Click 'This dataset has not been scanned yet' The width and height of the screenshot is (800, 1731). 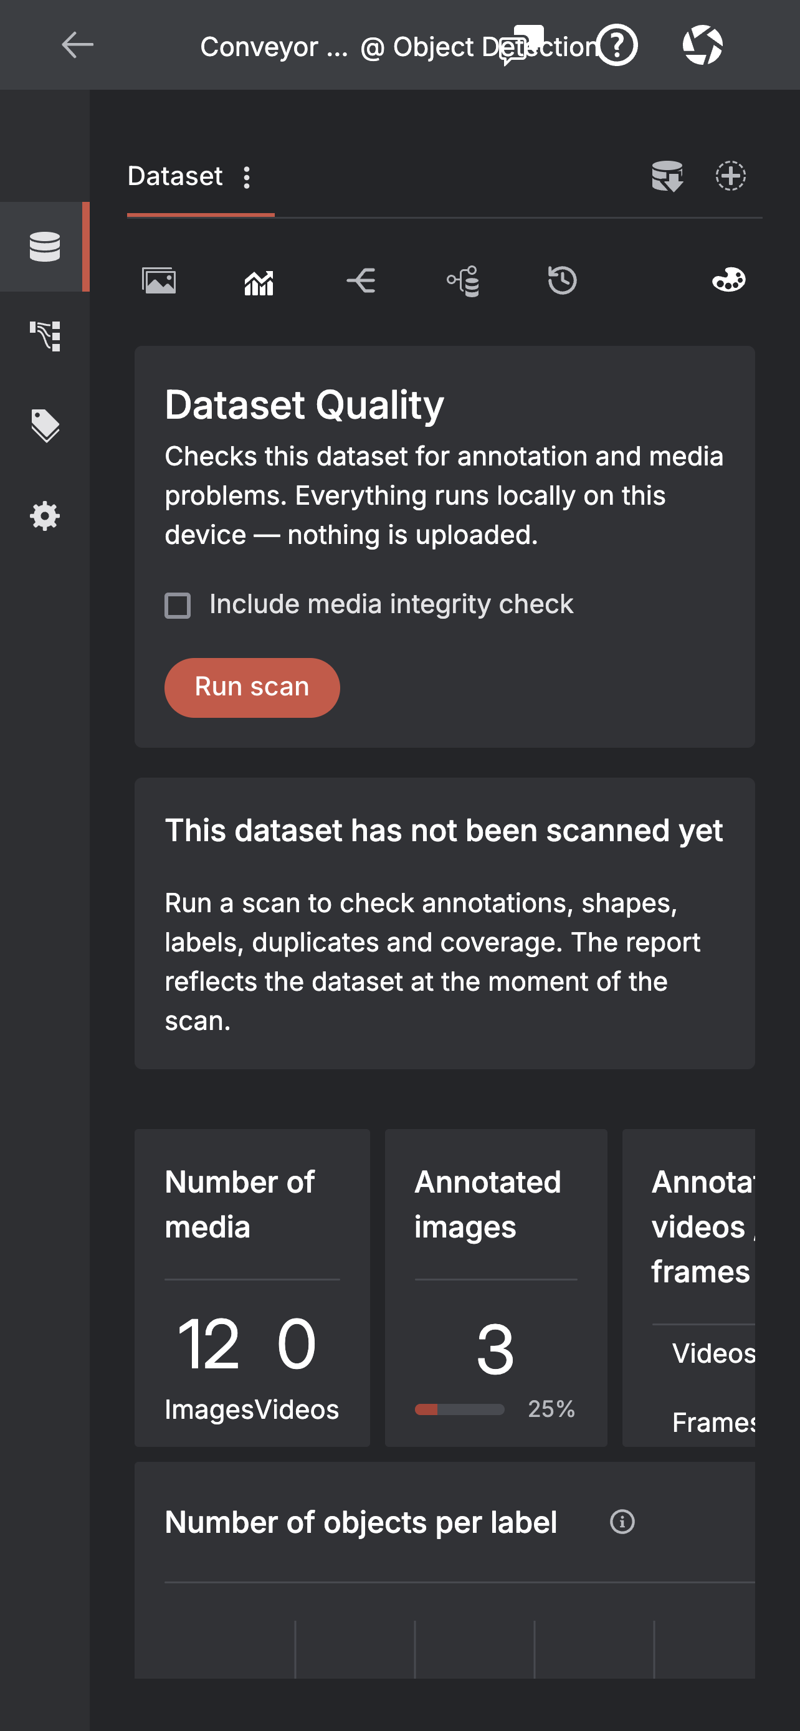444,830
